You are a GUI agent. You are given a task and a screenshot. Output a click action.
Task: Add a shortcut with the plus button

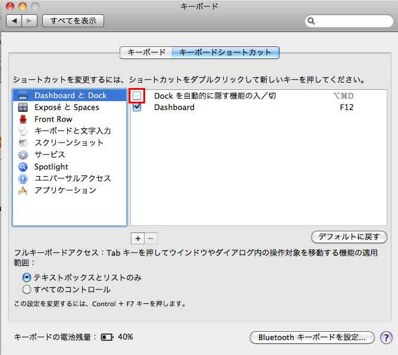(x=138, y=238)
